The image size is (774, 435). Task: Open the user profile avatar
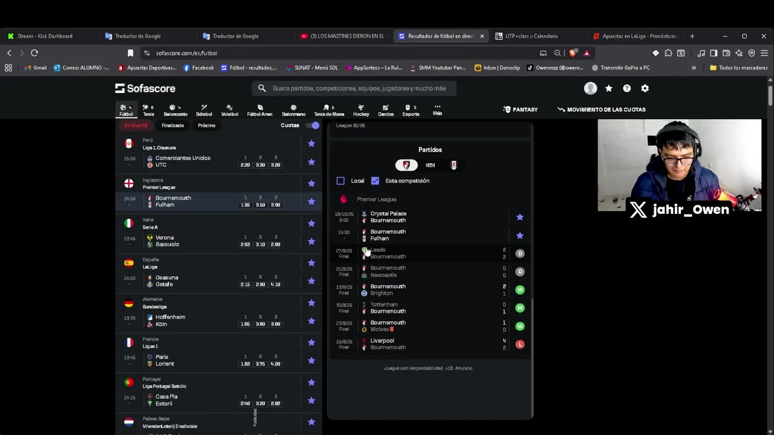click(x=590, y=88)
